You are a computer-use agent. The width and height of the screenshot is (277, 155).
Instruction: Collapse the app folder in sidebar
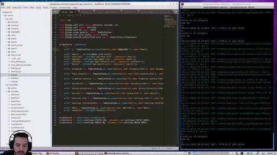point(5,19)
